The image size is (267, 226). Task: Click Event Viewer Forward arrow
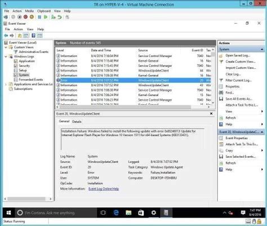(12, 36)
